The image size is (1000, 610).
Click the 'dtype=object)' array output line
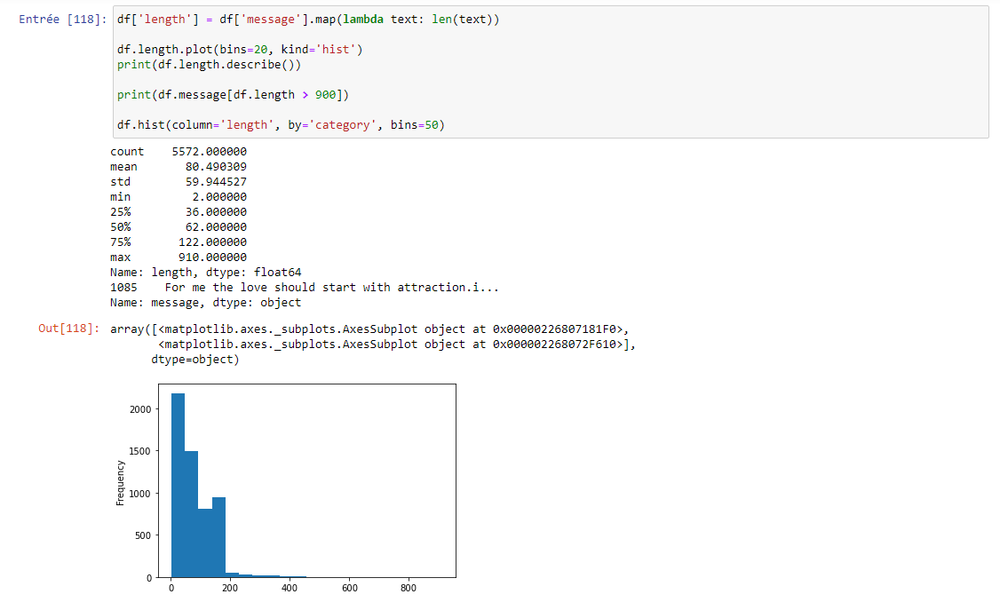tap(195, 360)
